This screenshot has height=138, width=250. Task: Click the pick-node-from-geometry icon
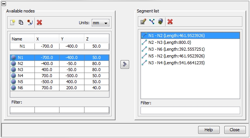point(30,22)
